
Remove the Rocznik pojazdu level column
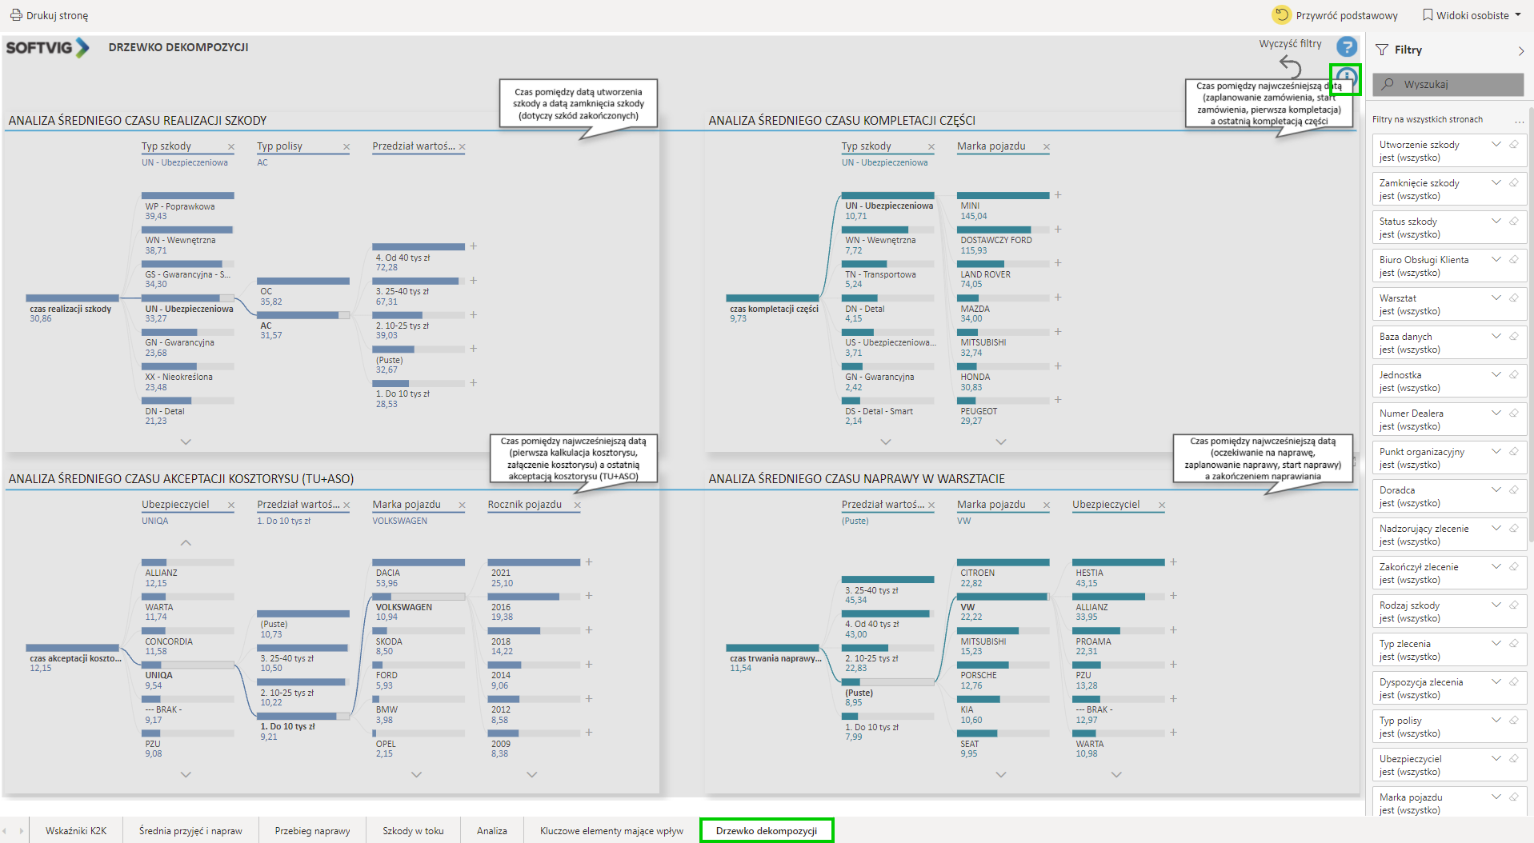click(578, 505)
